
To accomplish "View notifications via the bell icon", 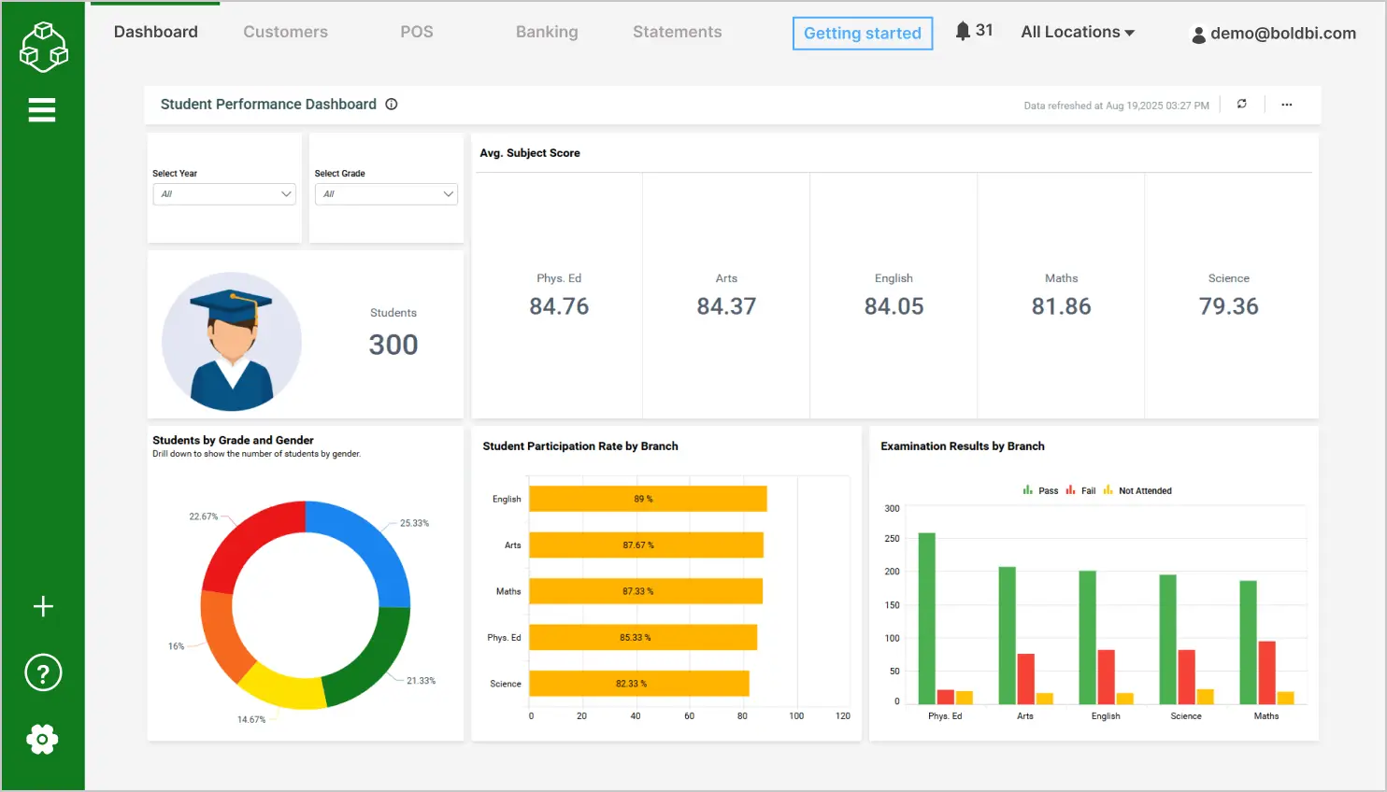I will pyautogui.click(x=965, y=29).
